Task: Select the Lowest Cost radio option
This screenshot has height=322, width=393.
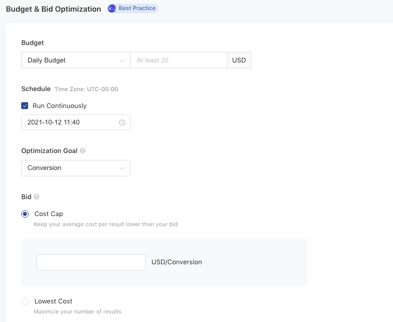Action: tap(25, 301)
